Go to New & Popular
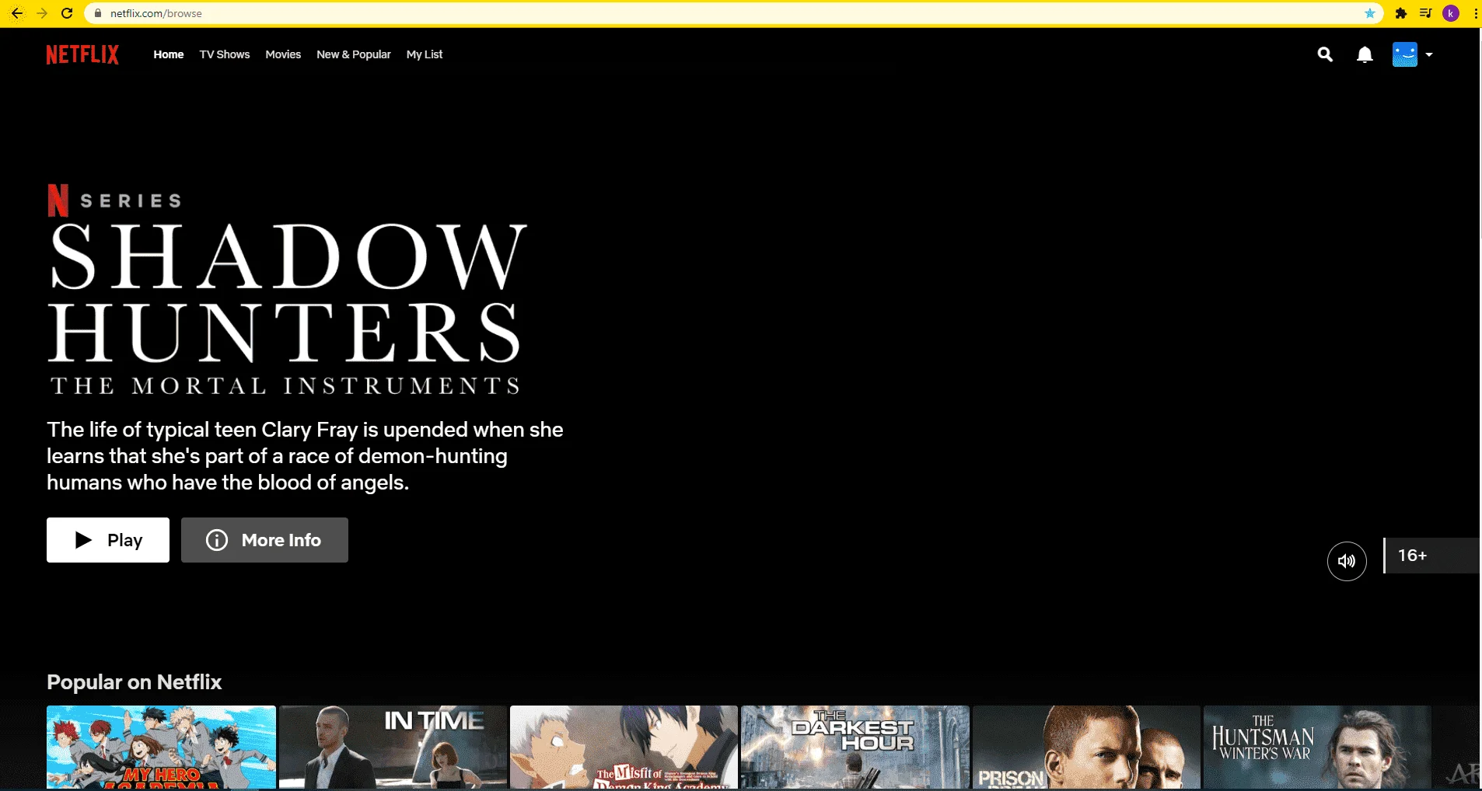 354,54
